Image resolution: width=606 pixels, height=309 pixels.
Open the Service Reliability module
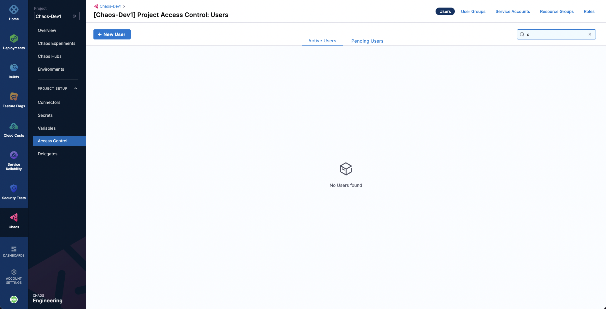click(14, 161)
